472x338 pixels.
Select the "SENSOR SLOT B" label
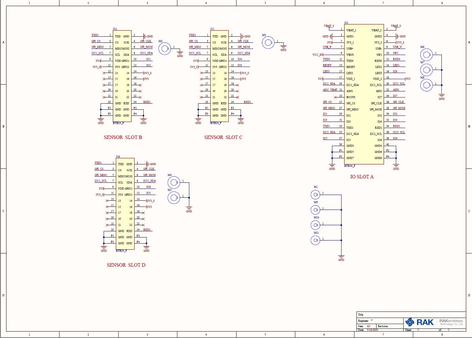[123, 137]
